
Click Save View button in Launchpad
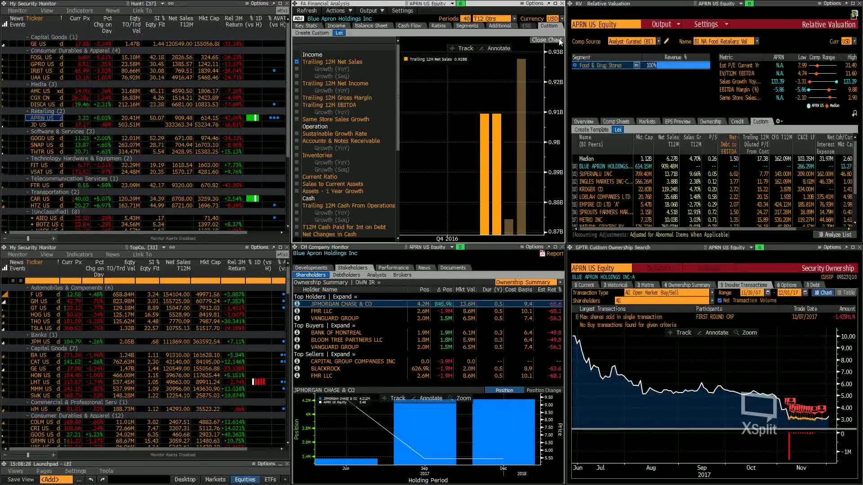[x=21, y=480]
